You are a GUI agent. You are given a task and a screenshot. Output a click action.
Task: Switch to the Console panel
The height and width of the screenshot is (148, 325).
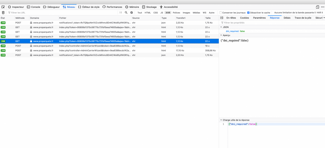click(x=33, y=7)
